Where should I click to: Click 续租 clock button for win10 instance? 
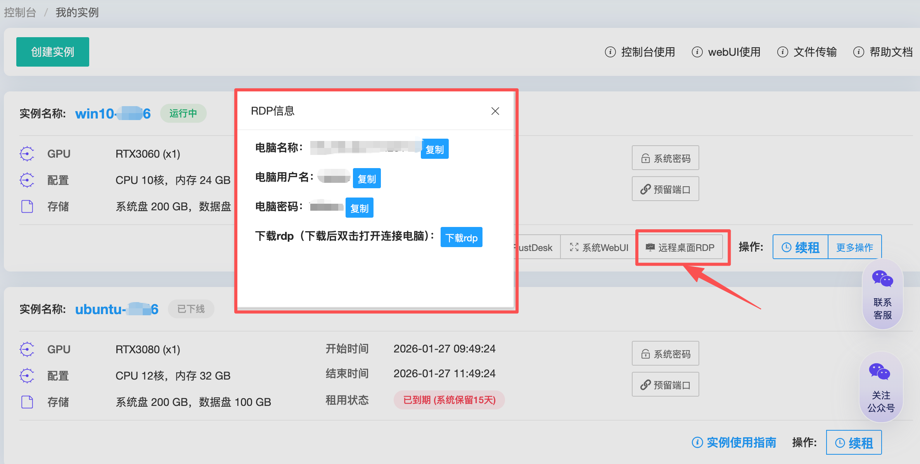tap(801, 247)
